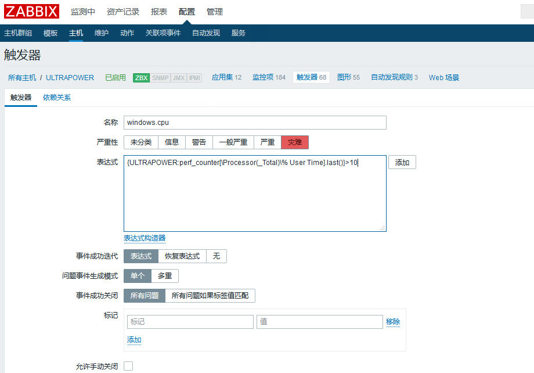Click the JMX availability badge
The image size is (534, 373).
click(178, 78)
